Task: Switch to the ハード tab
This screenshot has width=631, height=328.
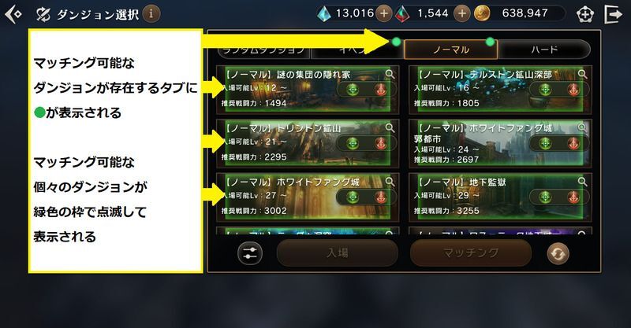Action: [544, 50]
